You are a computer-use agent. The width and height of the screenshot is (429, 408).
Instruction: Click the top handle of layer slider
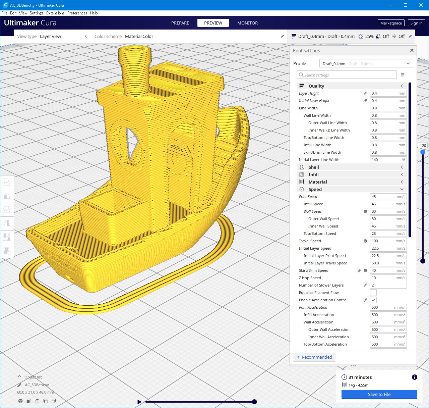tap(423, 152)
